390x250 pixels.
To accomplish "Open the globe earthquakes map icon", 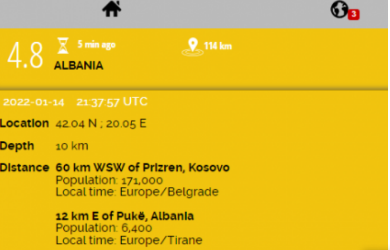I will 339,9.
